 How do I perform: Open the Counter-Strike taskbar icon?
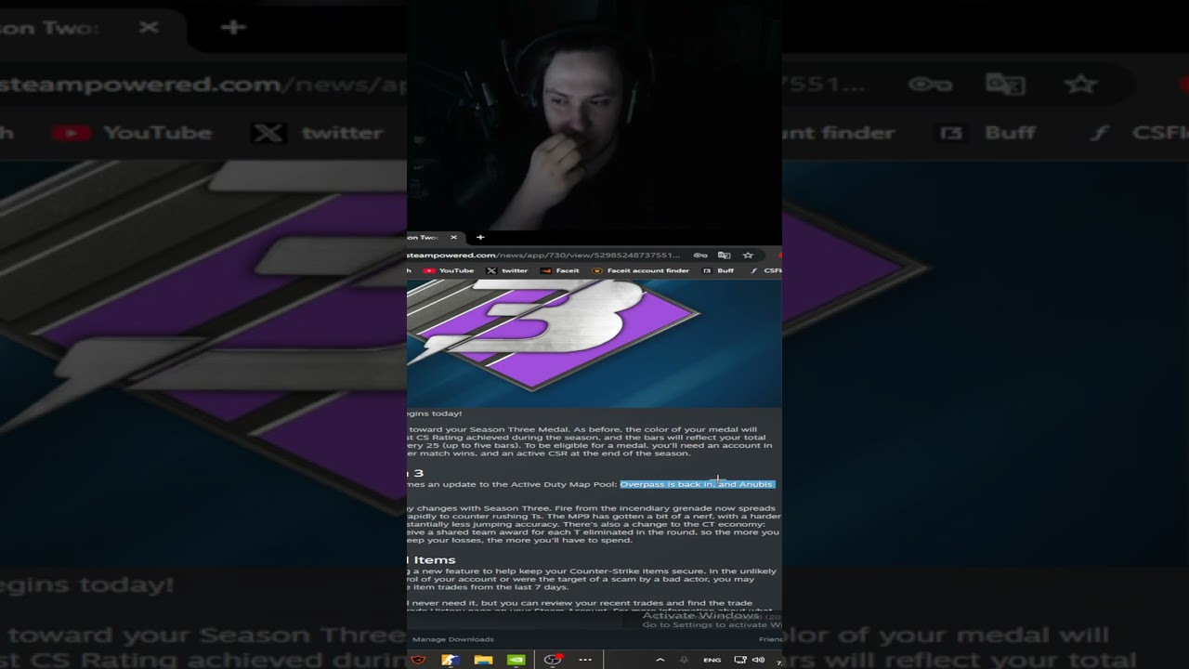point(451,660)
